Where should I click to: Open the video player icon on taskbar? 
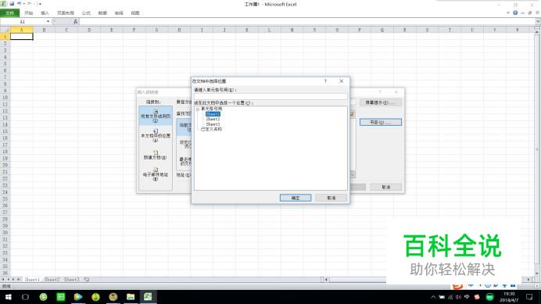(78, 297)
